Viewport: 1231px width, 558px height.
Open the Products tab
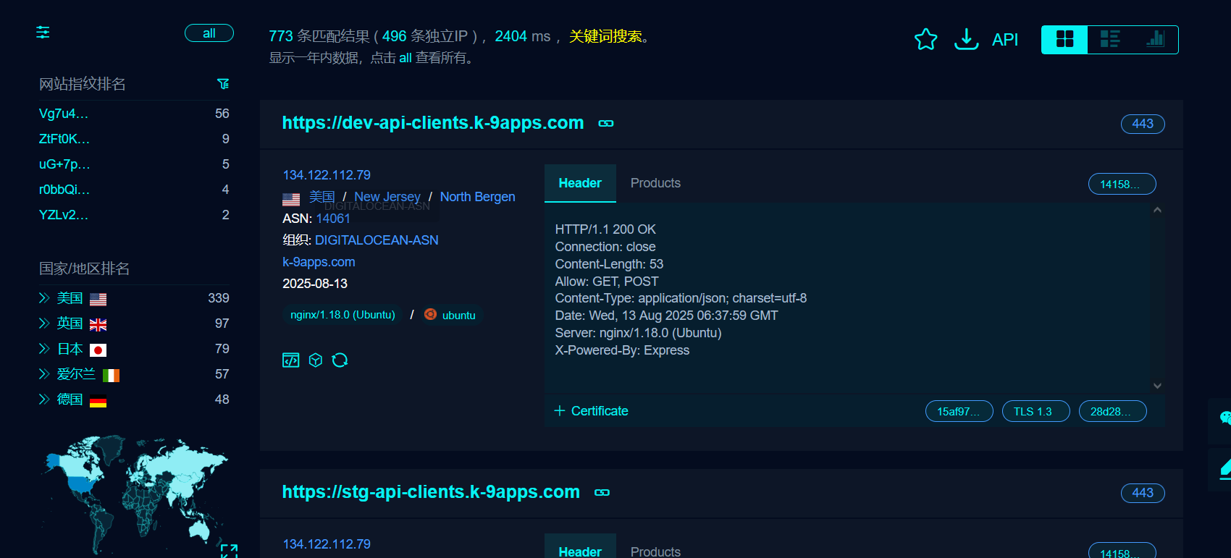655,183
